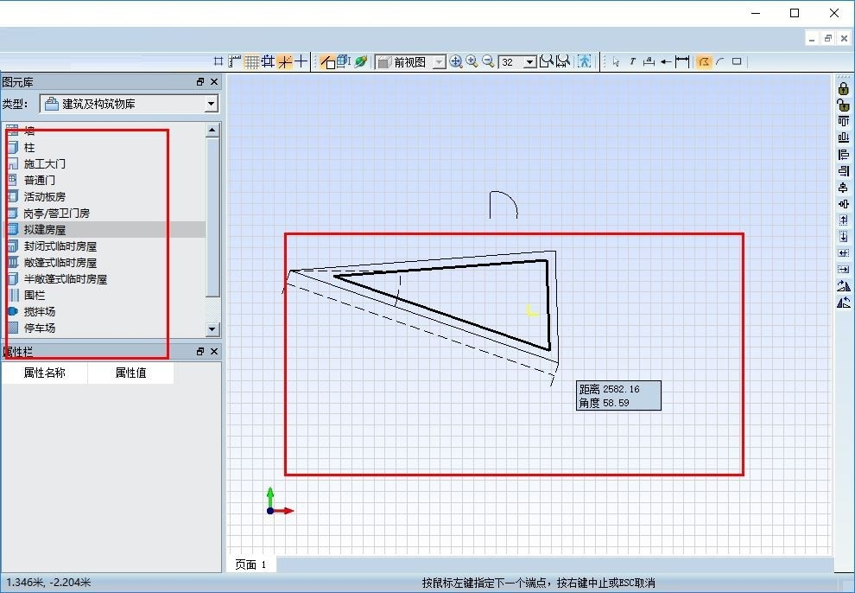Toggle the 2D plan view icon

tap(327, 61)
